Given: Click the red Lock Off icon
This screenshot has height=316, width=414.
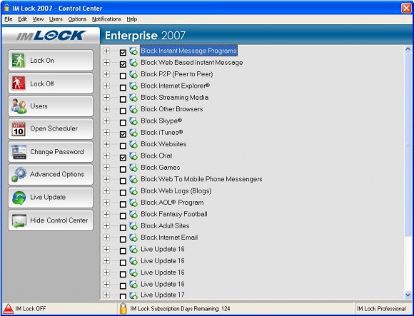Looking at the screenshot, I should tap(19, 83).
